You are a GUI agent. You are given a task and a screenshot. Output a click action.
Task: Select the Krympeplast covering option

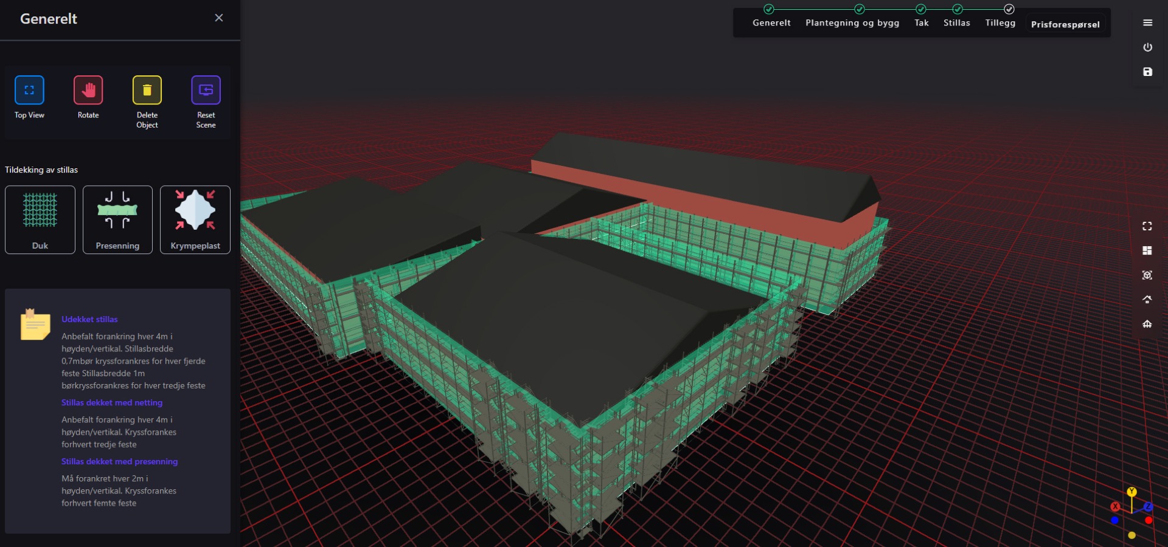click(195, 219)
